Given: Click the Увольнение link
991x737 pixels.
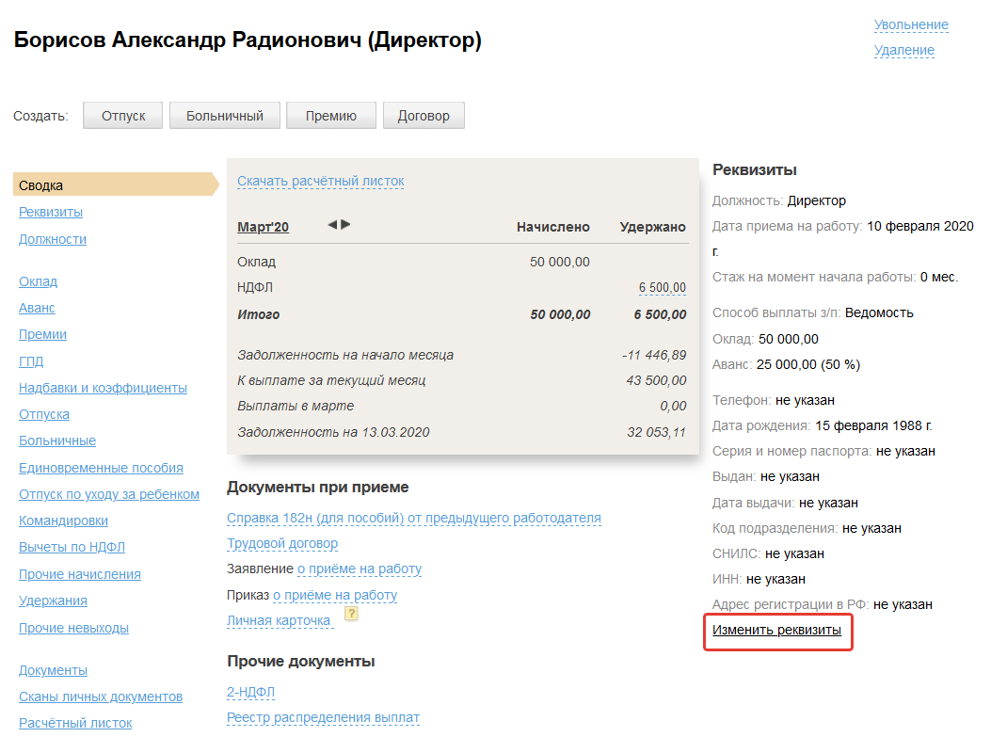Looking at the screenshot, I should point(911,24).
